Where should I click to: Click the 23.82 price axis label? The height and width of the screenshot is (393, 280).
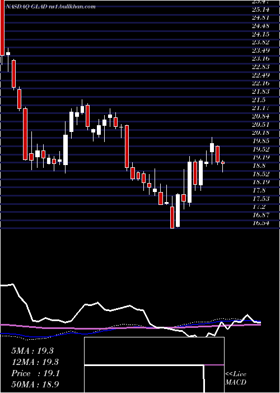(261, 42)
